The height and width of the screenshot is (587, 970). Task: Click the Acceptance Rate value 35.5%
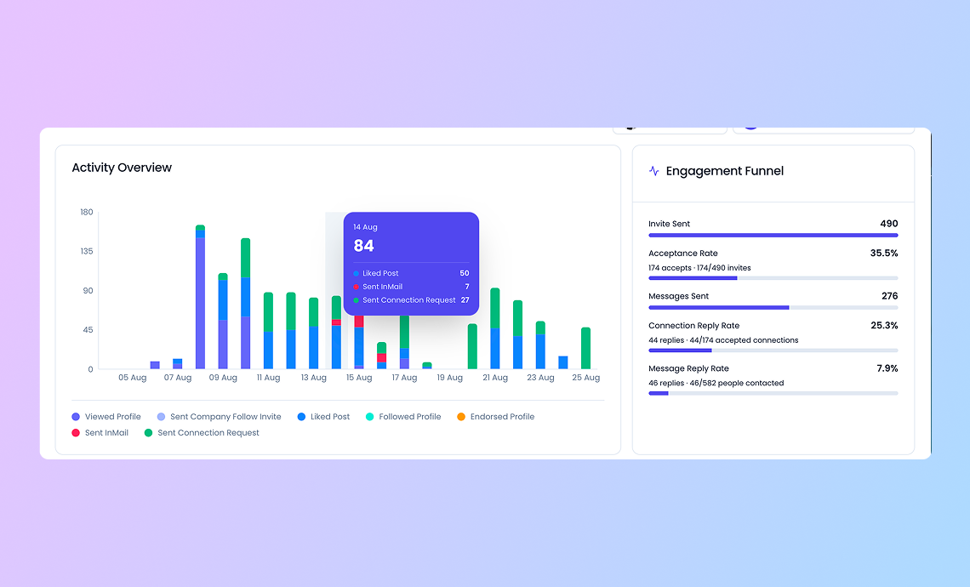tap(884, 253)
